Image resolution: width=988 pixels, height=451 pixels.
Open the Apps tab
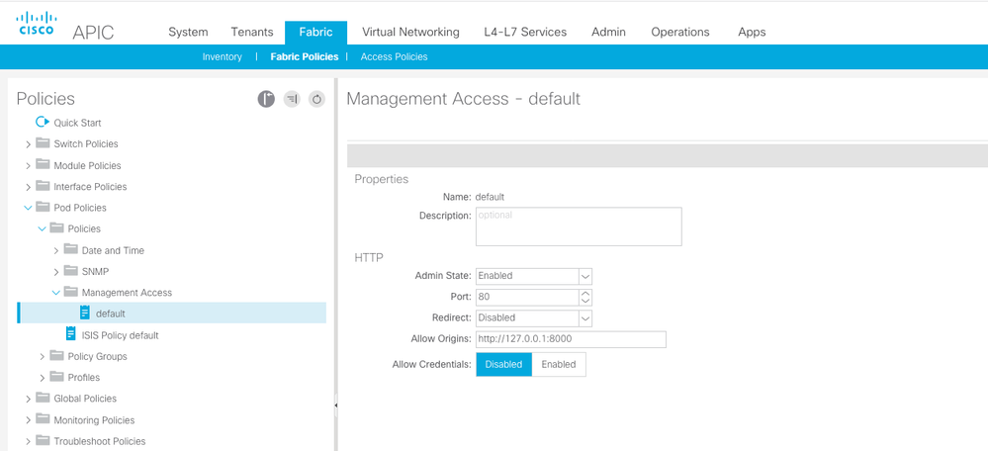(752, 32)
